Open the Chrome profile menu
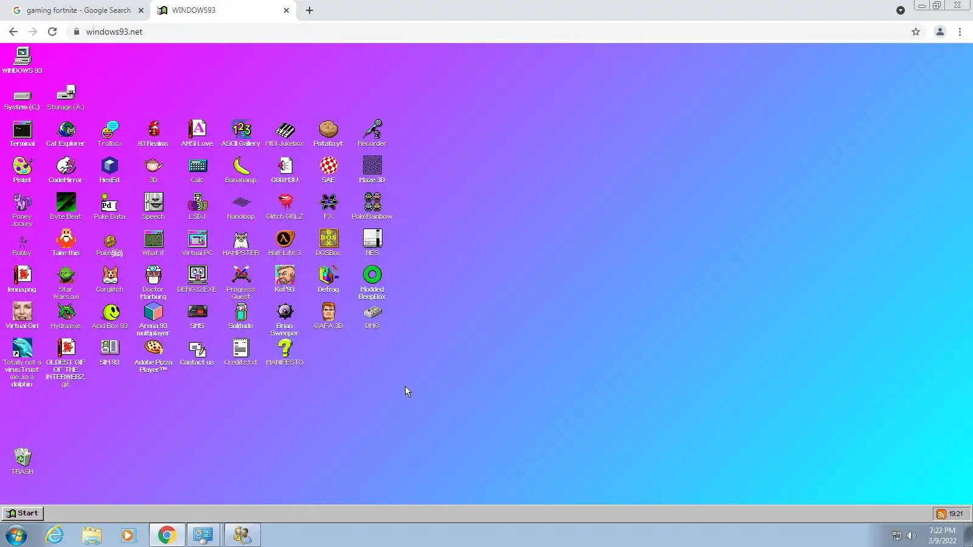This screenshot has width=973, height=547. tap(940, 32)
